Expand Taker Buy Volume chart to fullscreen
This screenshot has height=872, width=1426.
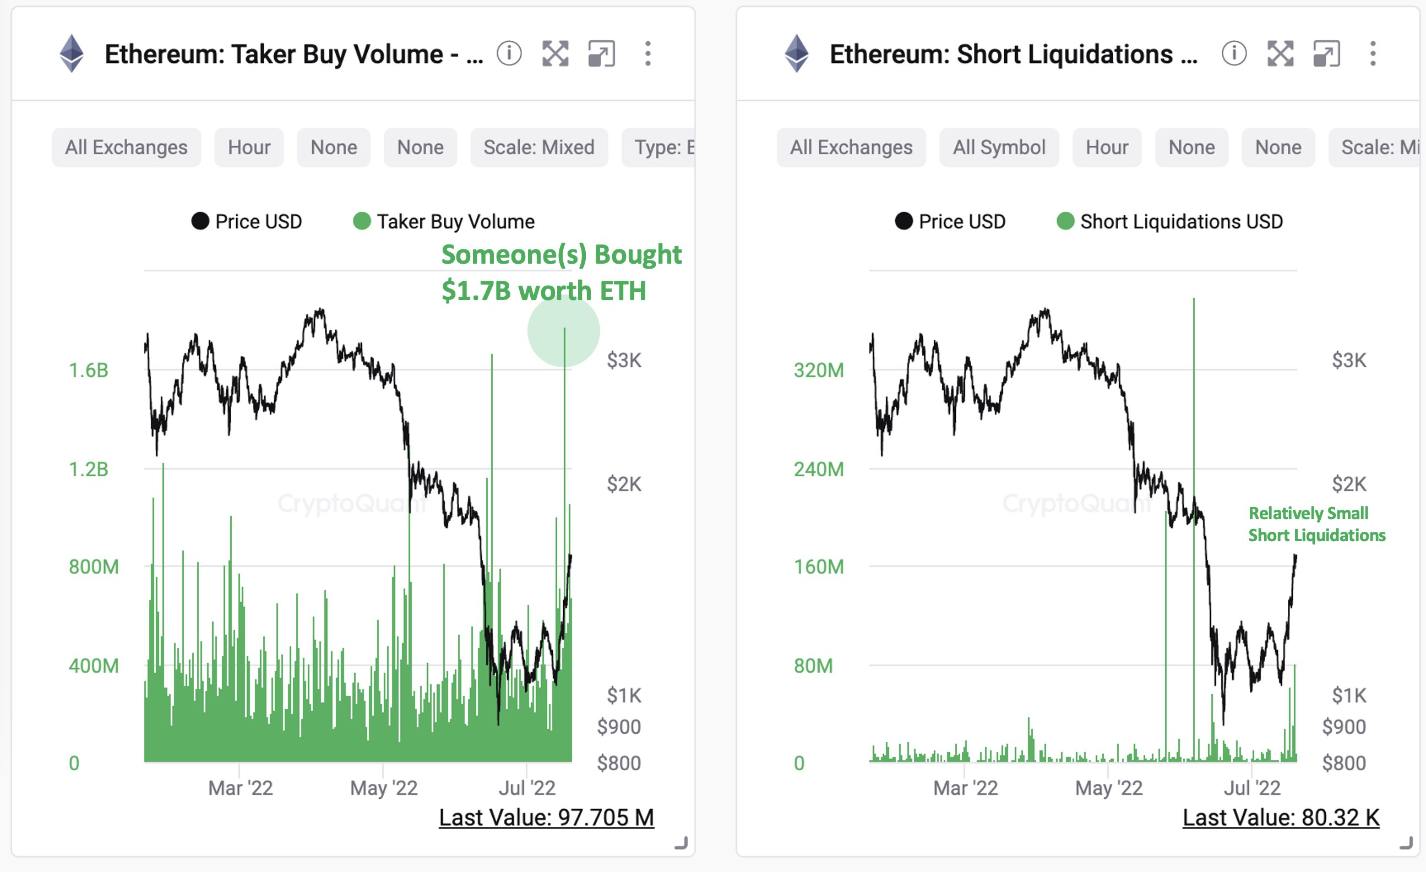555,54
